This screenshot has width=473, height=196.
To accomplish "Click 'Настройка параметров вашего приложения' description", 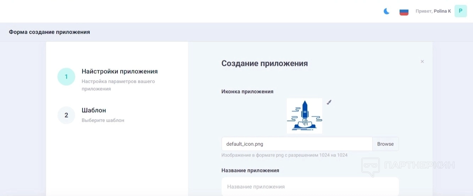I will point(118,85).
